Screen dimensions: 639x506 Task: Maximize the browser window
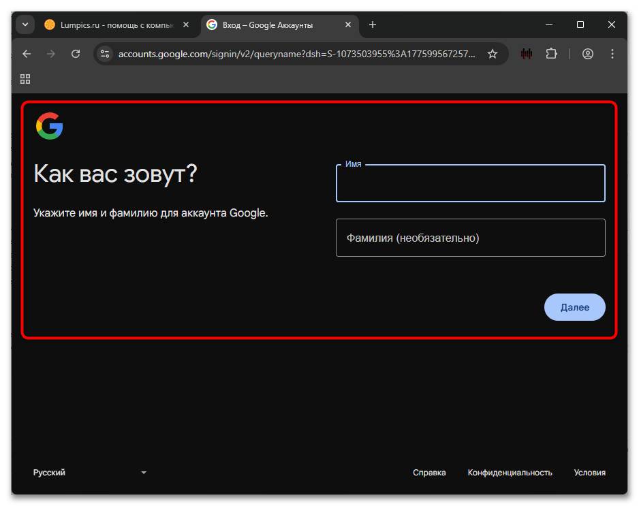coord(580,25)
